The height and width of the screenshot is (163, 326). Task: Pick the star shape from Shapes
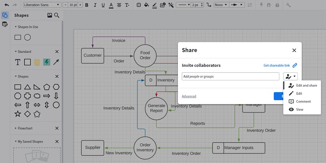[18, 114]
